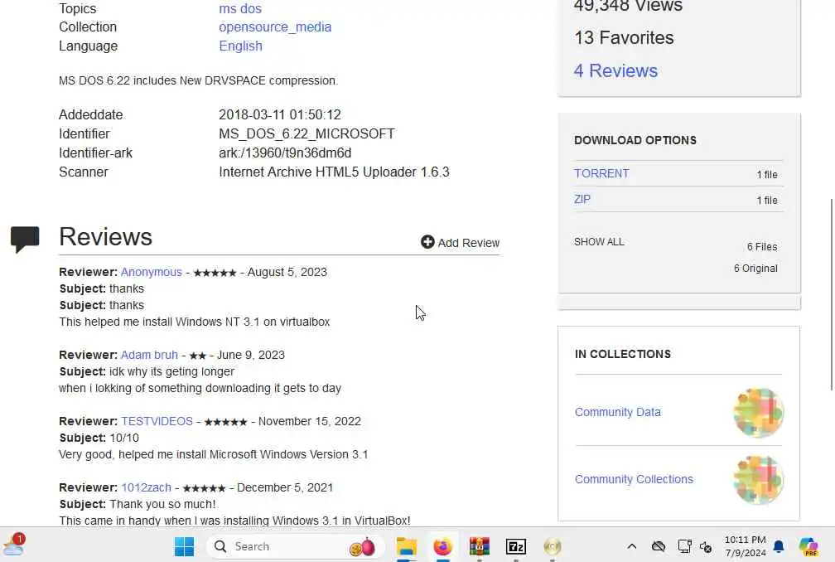
Task: Click the Reviews speech bubble icon
Action: click(x=25, y=240)
